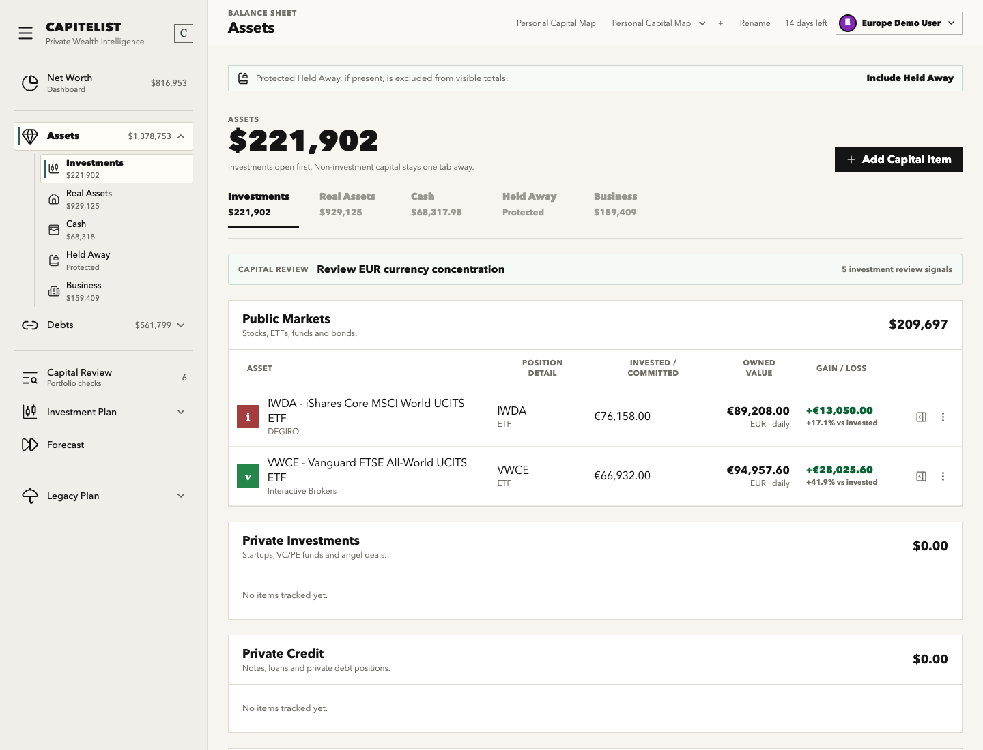This screenshot has height=750, width=983.
Task: Open the VWCE row three-dot menu
Action: point(943,476)
